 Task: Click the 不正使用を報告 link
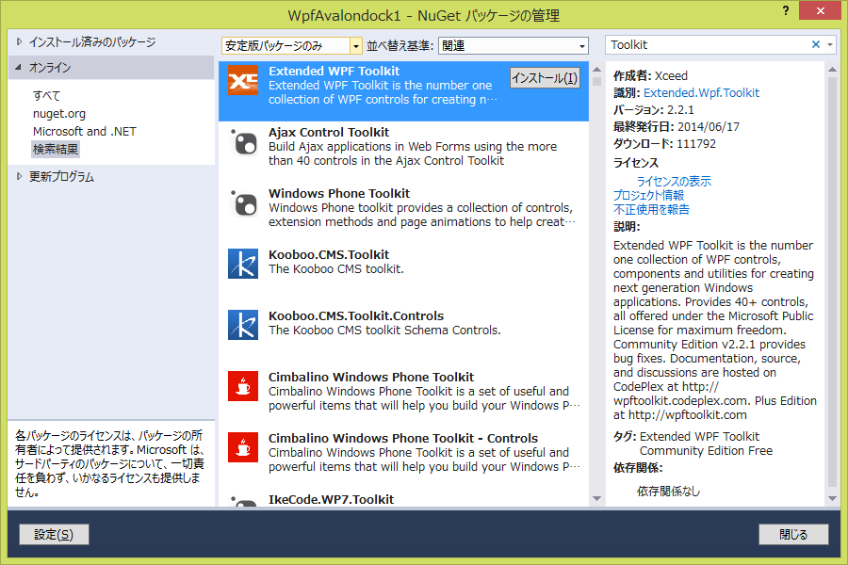(x=651, y=209)
